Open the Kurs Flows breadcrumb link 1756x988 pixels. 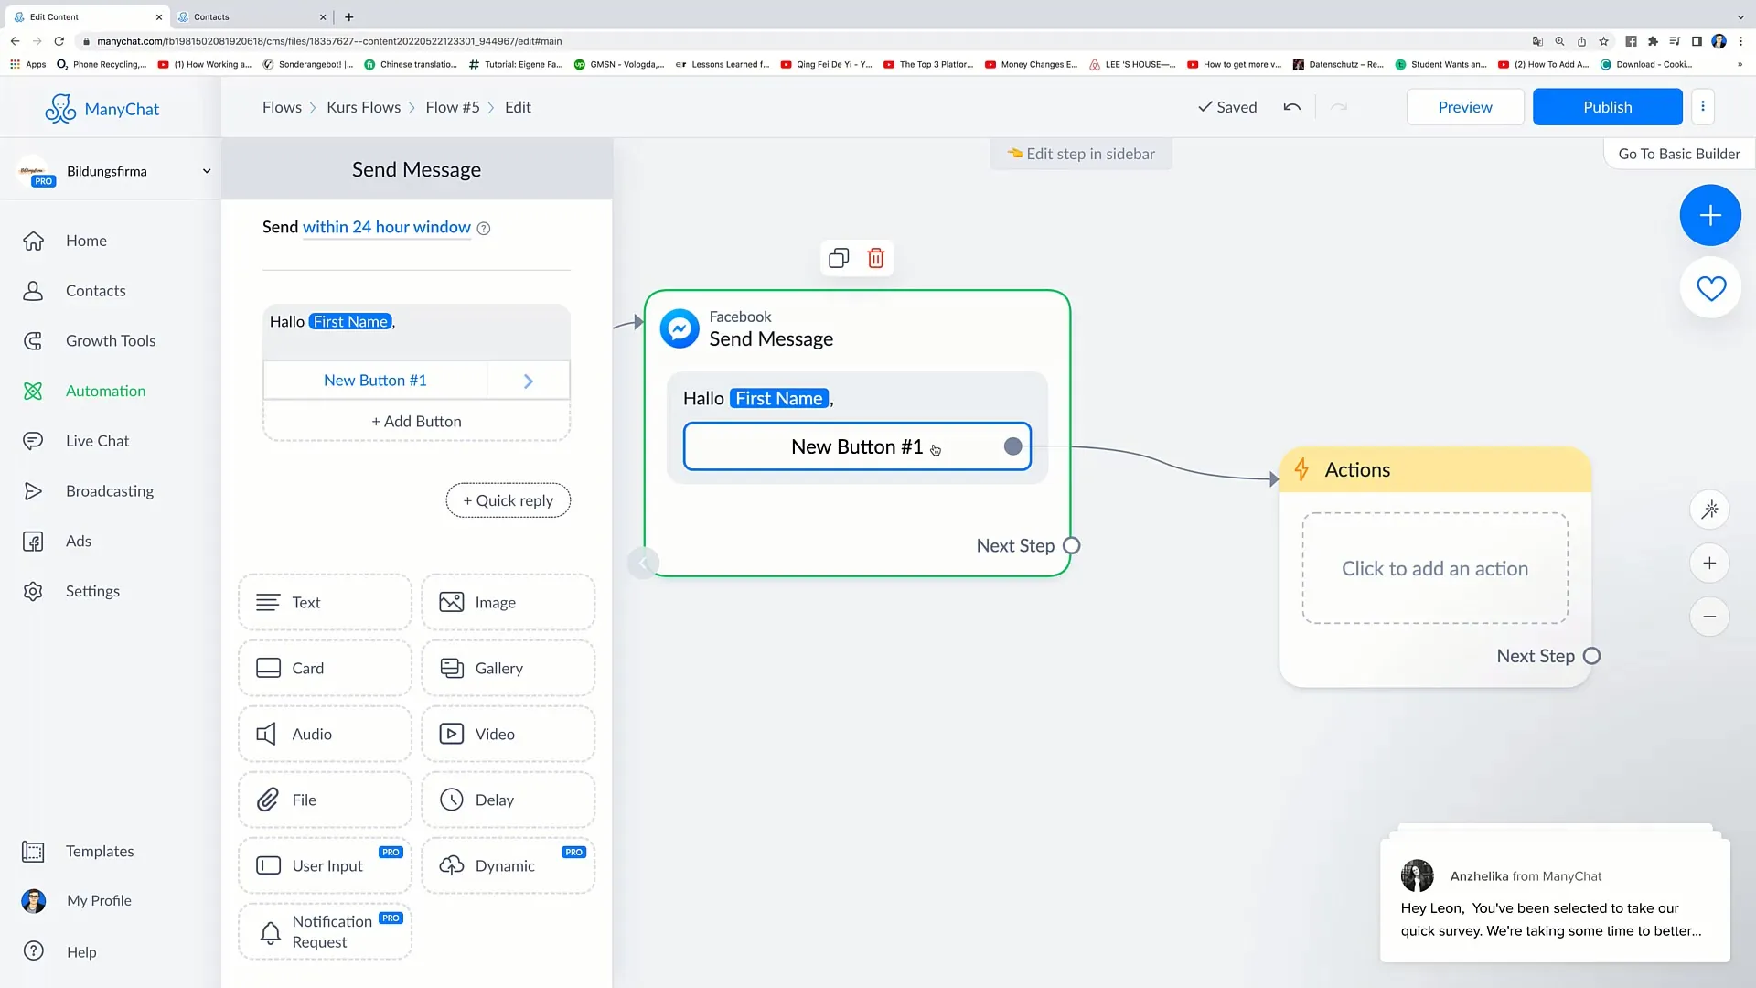[x=364, y=107]
